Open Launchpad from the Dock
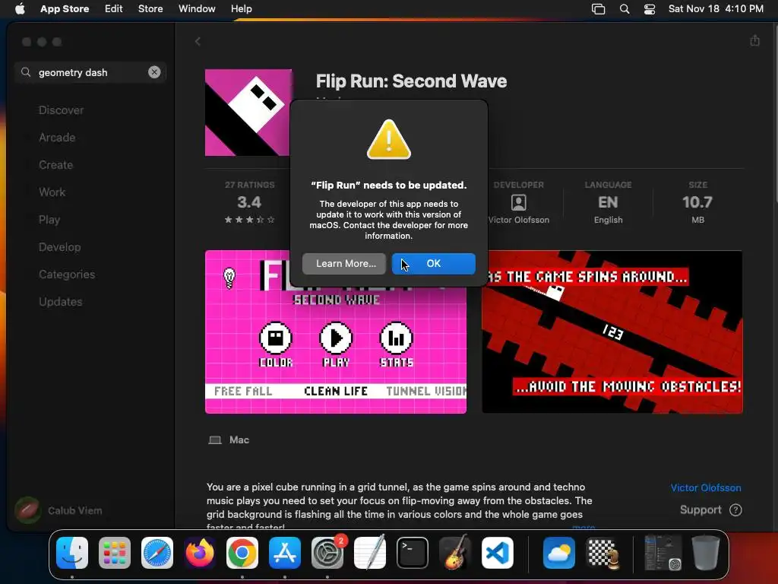The image size is (778, 584). click(x=115, y=553)
